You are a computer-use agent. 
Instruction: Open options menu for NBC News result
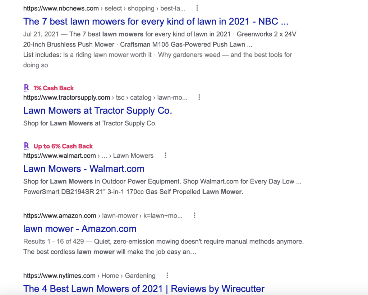point(197,8)
